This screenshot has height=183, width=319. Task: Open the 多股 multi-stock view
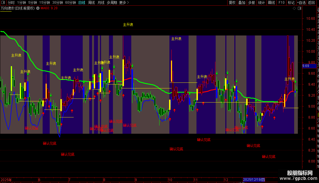coord(252,3)
